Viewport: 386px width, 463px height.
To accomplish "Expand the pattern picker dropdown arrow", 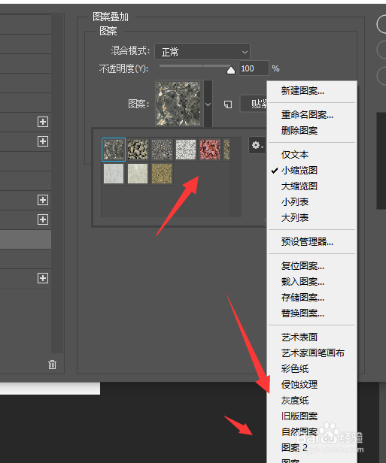I will tap(208, 104).
